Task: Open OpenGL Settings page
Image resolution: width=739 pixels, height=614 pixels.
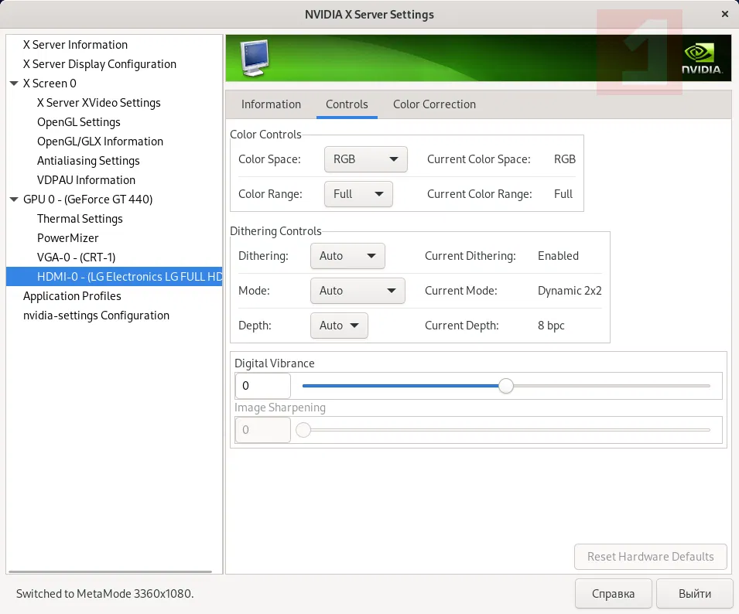Action: click(x=79, y=122)
